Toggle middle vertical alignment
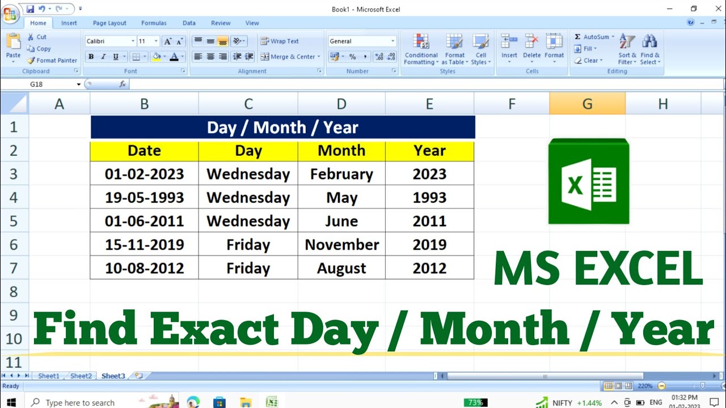The image size is (726, 408). [210, 41]
